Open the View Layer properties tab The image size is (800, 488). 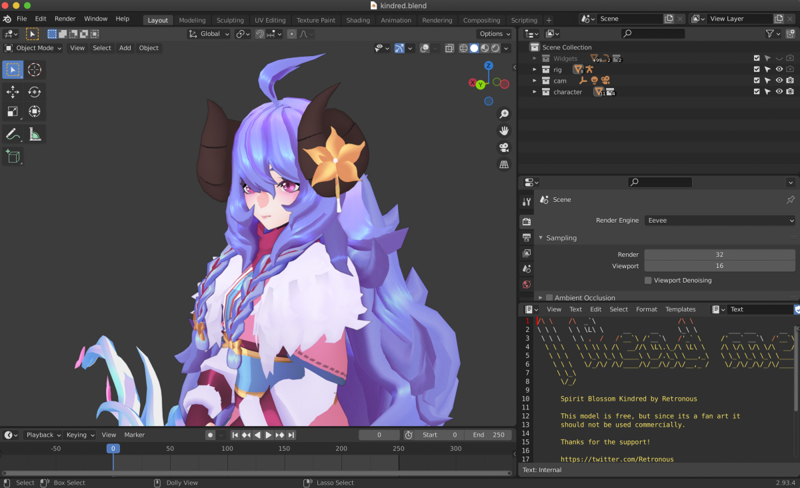pyautogui.click(x=527, y=253)
